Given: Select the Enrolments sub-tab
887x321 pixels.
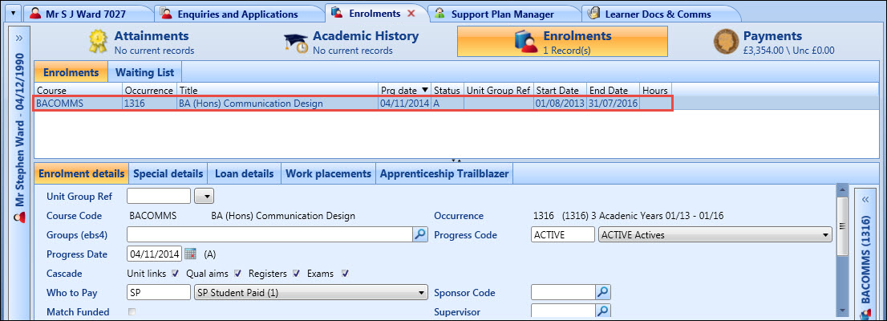Looking at the screenshot, I should [x=71, y=72].
